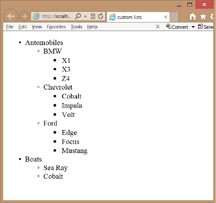216x203 pixels.
Task: Click the Sea Ray list item
Action: [55, 168]
